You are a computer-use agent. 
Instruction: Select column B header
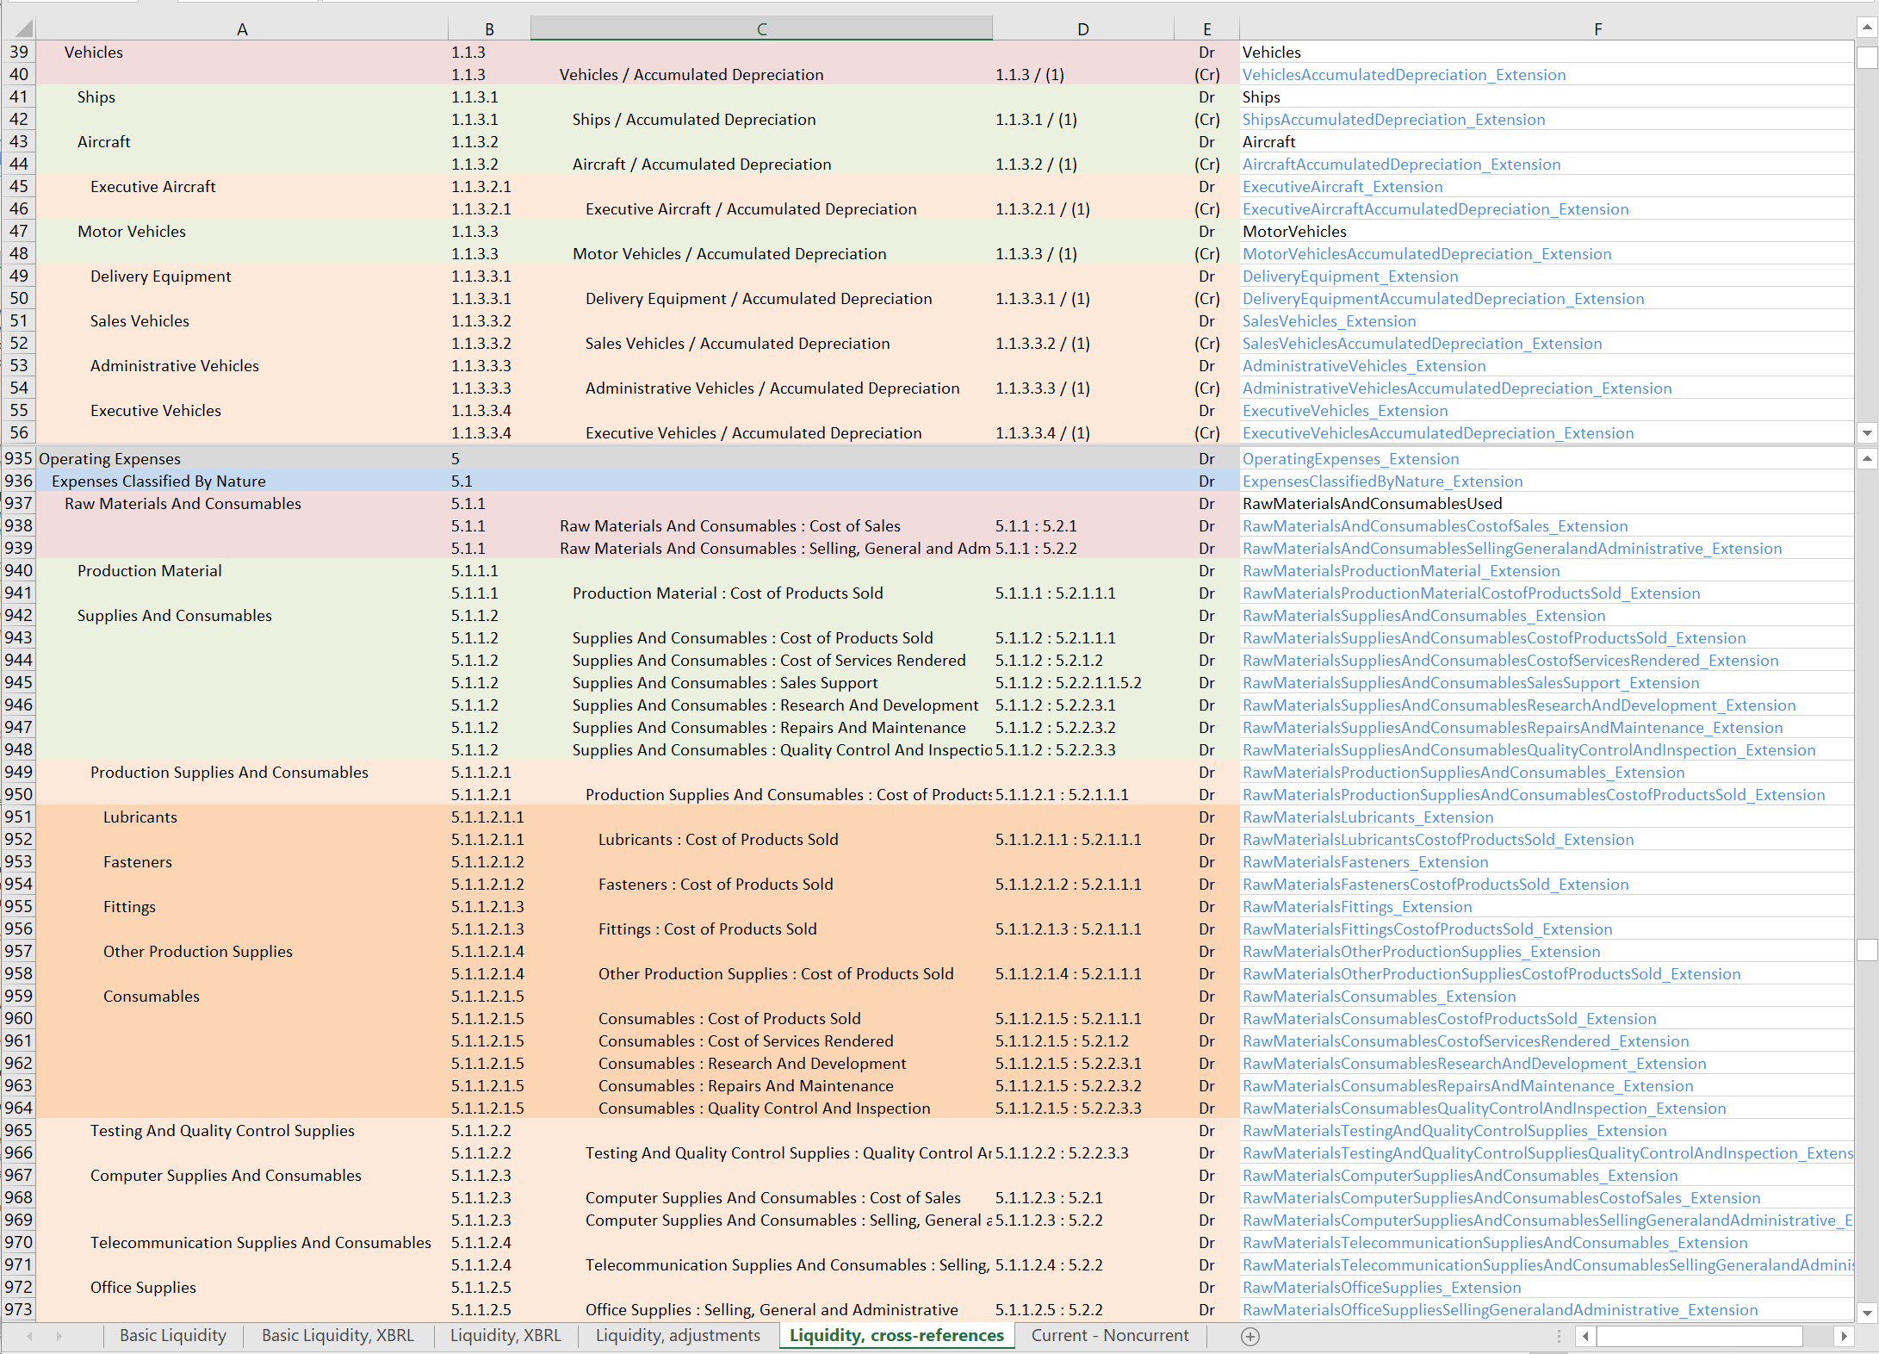pos(489,28)
